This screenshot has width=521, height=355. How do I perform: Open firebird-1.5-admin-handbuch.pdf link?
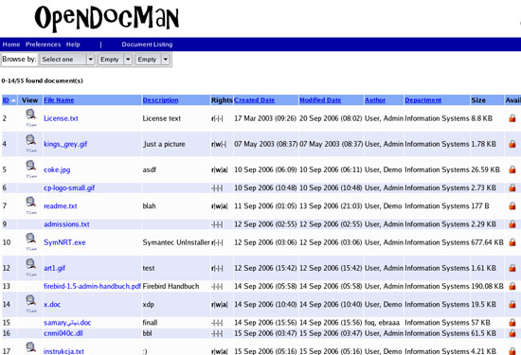[93, 286]
